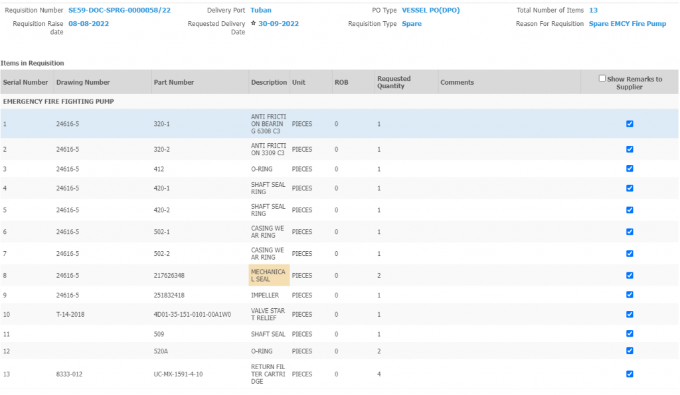The height and width of the screenshot is (395, 680).
Task: Uncheck the remarks checkbox for part 320-1
Action: (630, 124)
